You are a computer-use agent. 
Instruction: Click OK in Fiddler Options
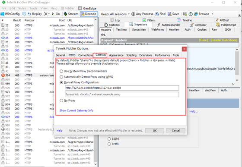(155, 131)
